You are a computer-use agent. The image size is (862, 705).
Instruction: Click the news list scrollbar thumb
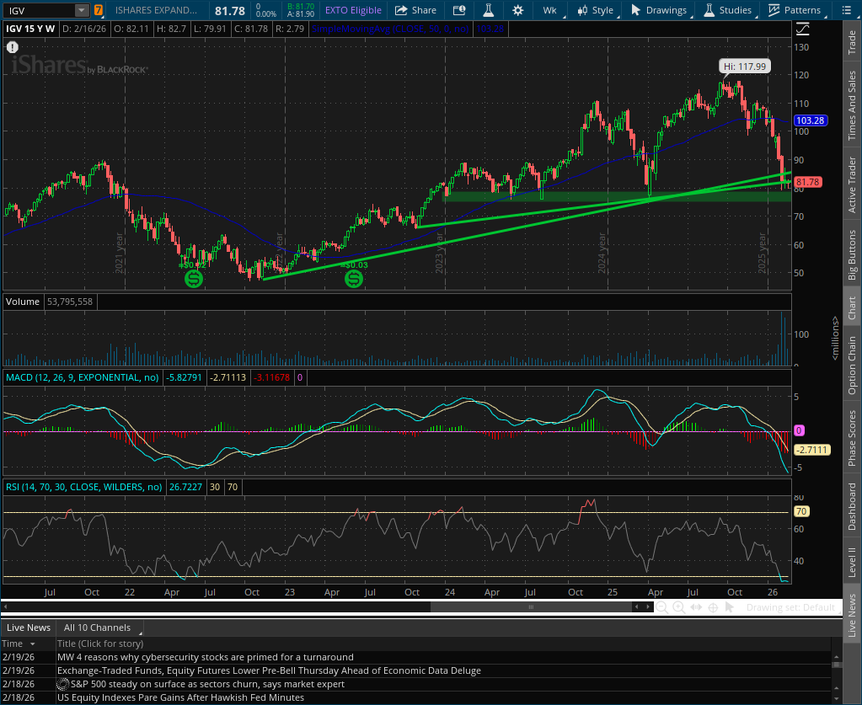(836, 665)
